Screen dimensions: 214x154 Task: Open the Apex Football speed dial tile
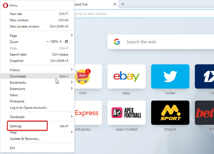pyautogui.click(x=127, y=113)
